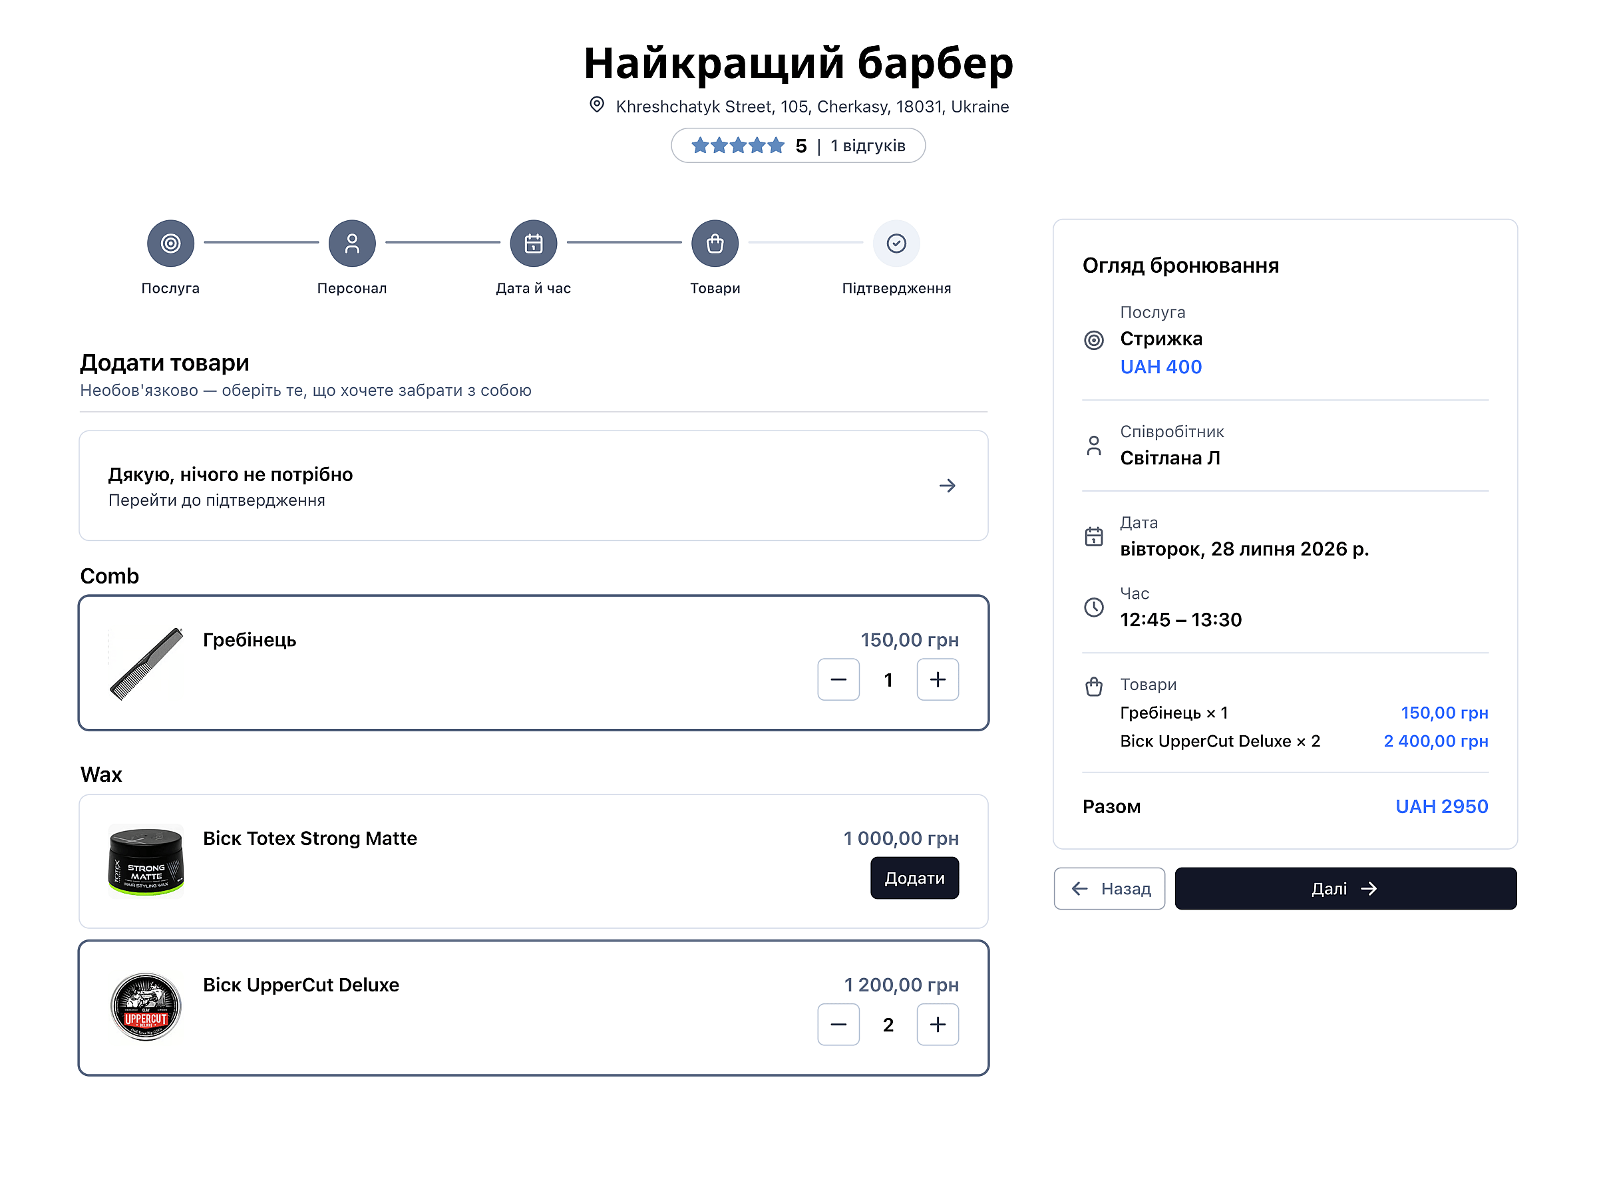Add Віск Totex Strong Matte with Додати
1597x1197 pixels.
(915, 878)
